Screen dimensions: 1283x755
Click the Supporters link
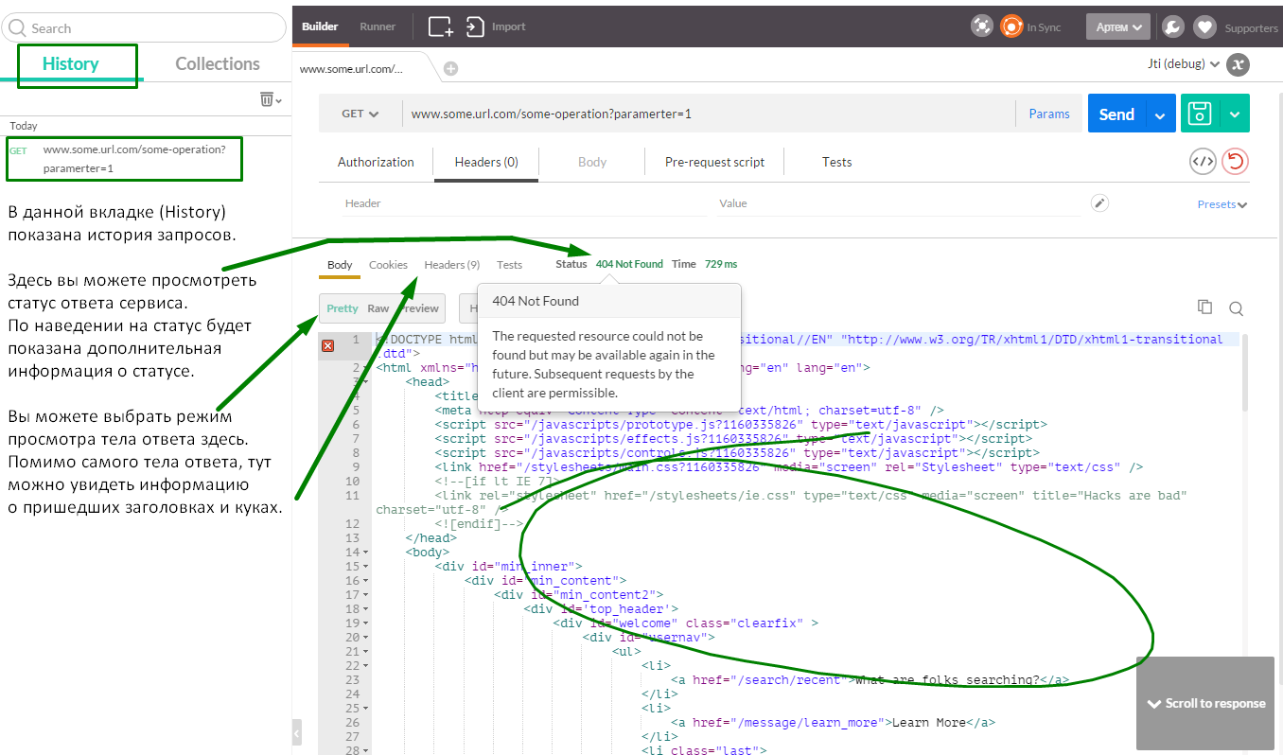(1251, 28)
